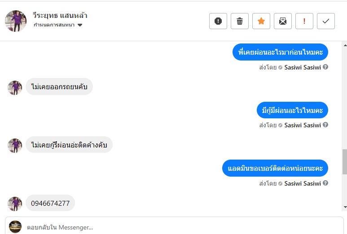Click help icon beside first Sasiwi Sasiwi

pos(325,67)
